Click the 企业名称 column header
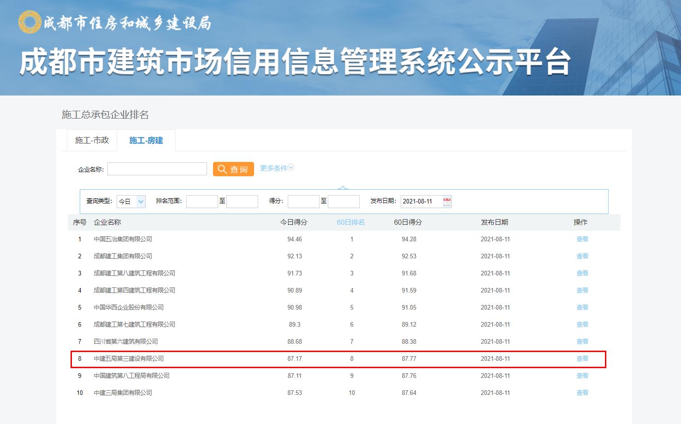 (107, 222)
